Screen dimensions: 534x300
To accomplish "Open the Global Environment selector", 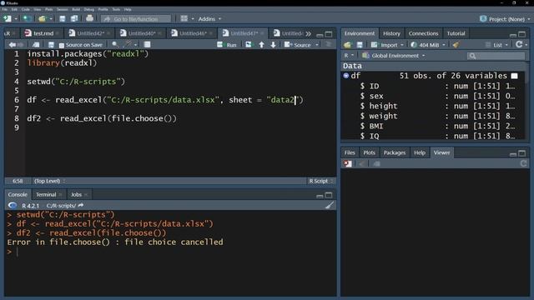I will [394, 56].
